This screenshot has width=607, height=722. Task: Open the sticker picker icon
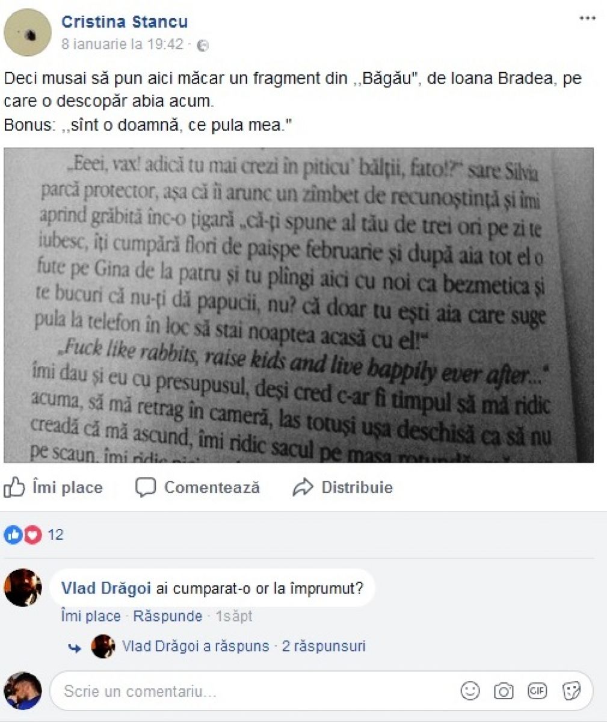coord(571,691)
